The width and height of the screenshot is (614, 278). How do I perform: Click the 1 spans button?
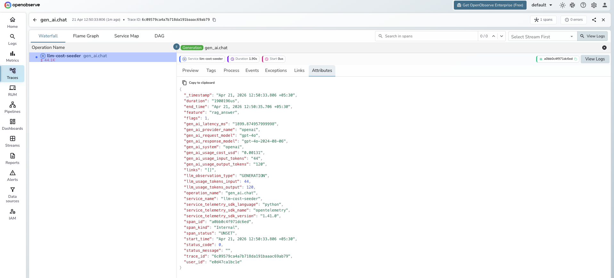coord(544,20)
